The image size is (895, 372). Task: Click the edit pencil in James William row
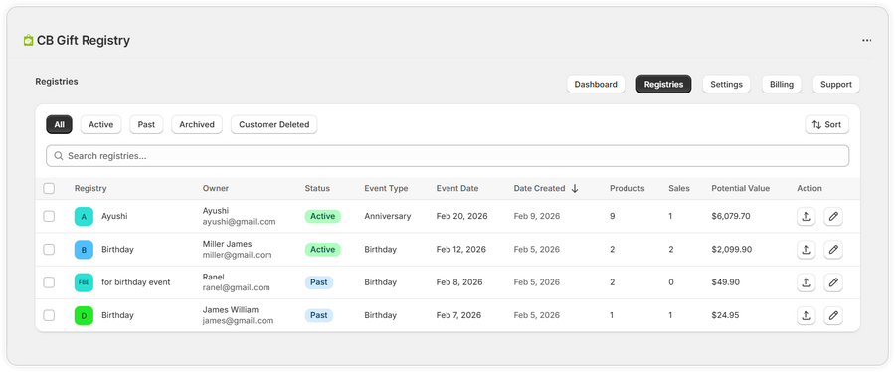(833, 315)
